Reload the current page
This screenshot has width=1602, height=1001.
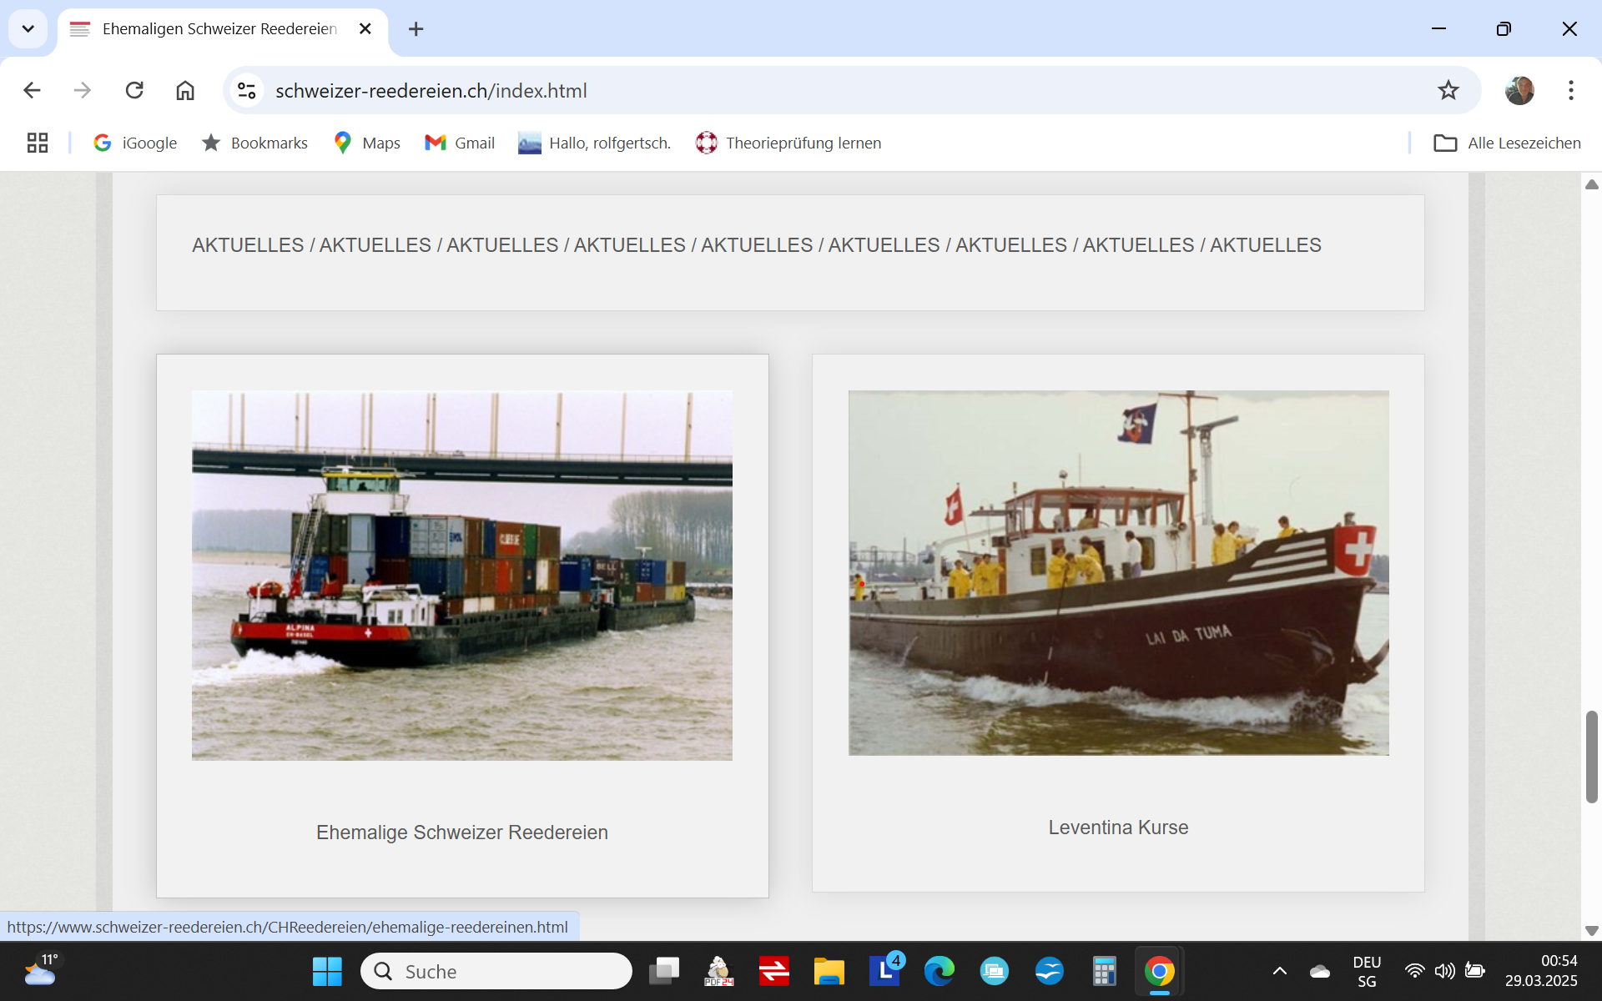(134, 90)
